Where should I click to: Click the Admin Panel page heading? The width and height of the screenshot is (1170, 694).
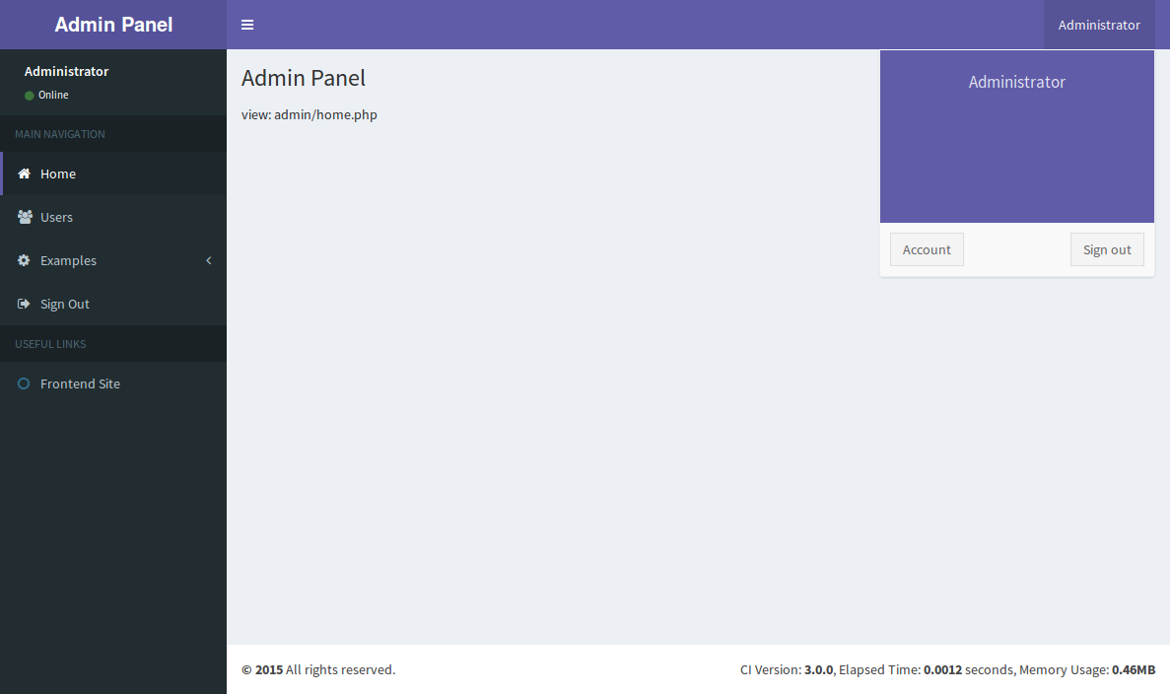(x=303, y=78)
